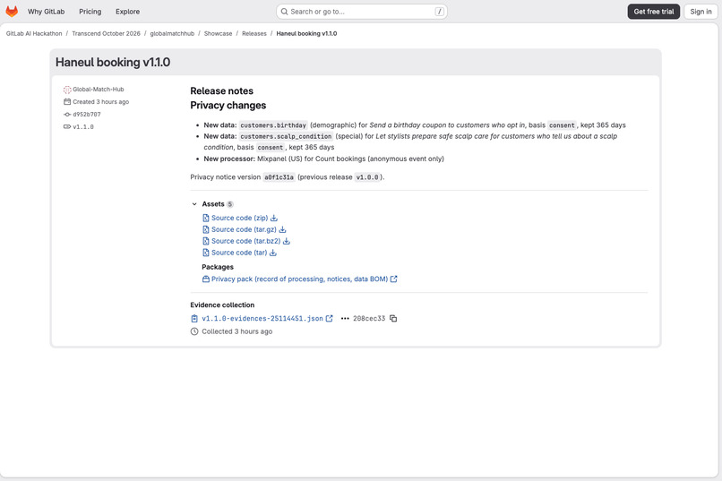The height and width of the screenshot is (481, 722).
Task: Download Source code (tar)
Action: coord(239,253)
